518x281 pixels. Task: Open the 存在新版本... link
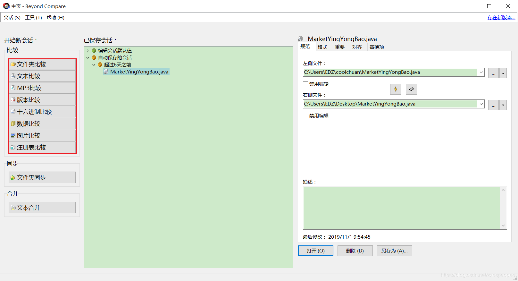click(x=501, y=17)
